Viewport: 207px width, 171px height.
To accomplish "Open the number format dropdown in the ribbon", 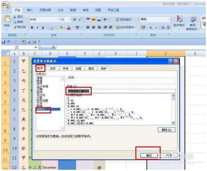I will pos(155,19).
